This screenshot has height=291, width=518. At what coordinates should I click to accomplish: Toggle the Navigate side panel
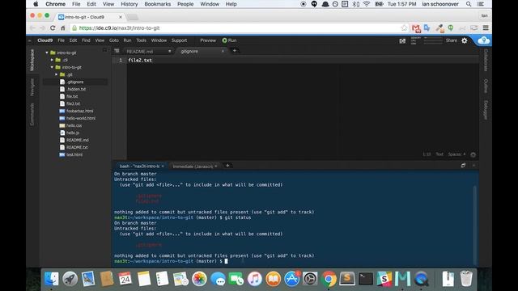tap(32, 87)
